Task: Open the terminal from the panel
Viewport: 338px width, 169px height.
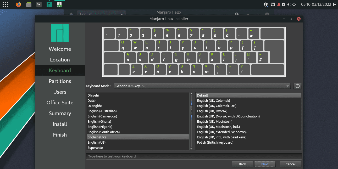Action: pyautogui.click(x=39, y=4)
